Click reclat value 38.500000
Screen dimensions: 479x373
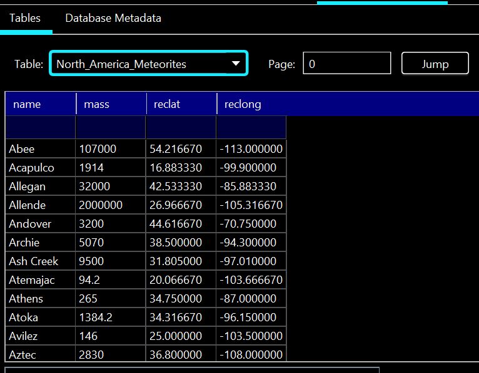[181, 242]
